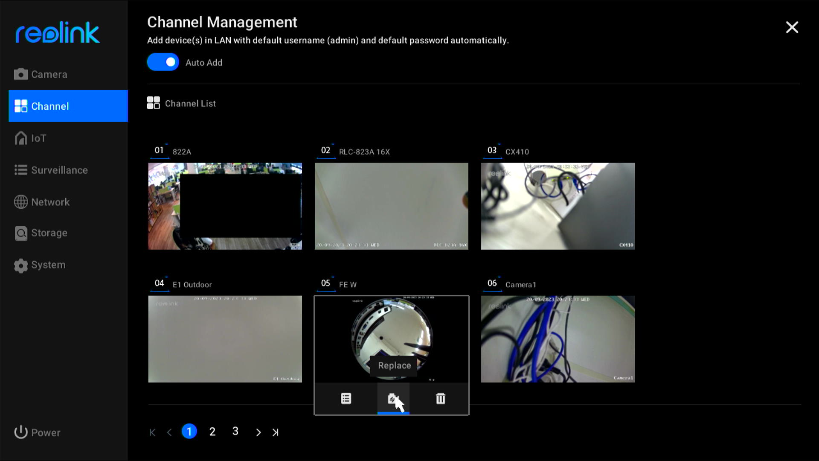This screenshot has width=819, height=461.
Task: Go to previous page of channels
Action: click(x=169, y=432)
